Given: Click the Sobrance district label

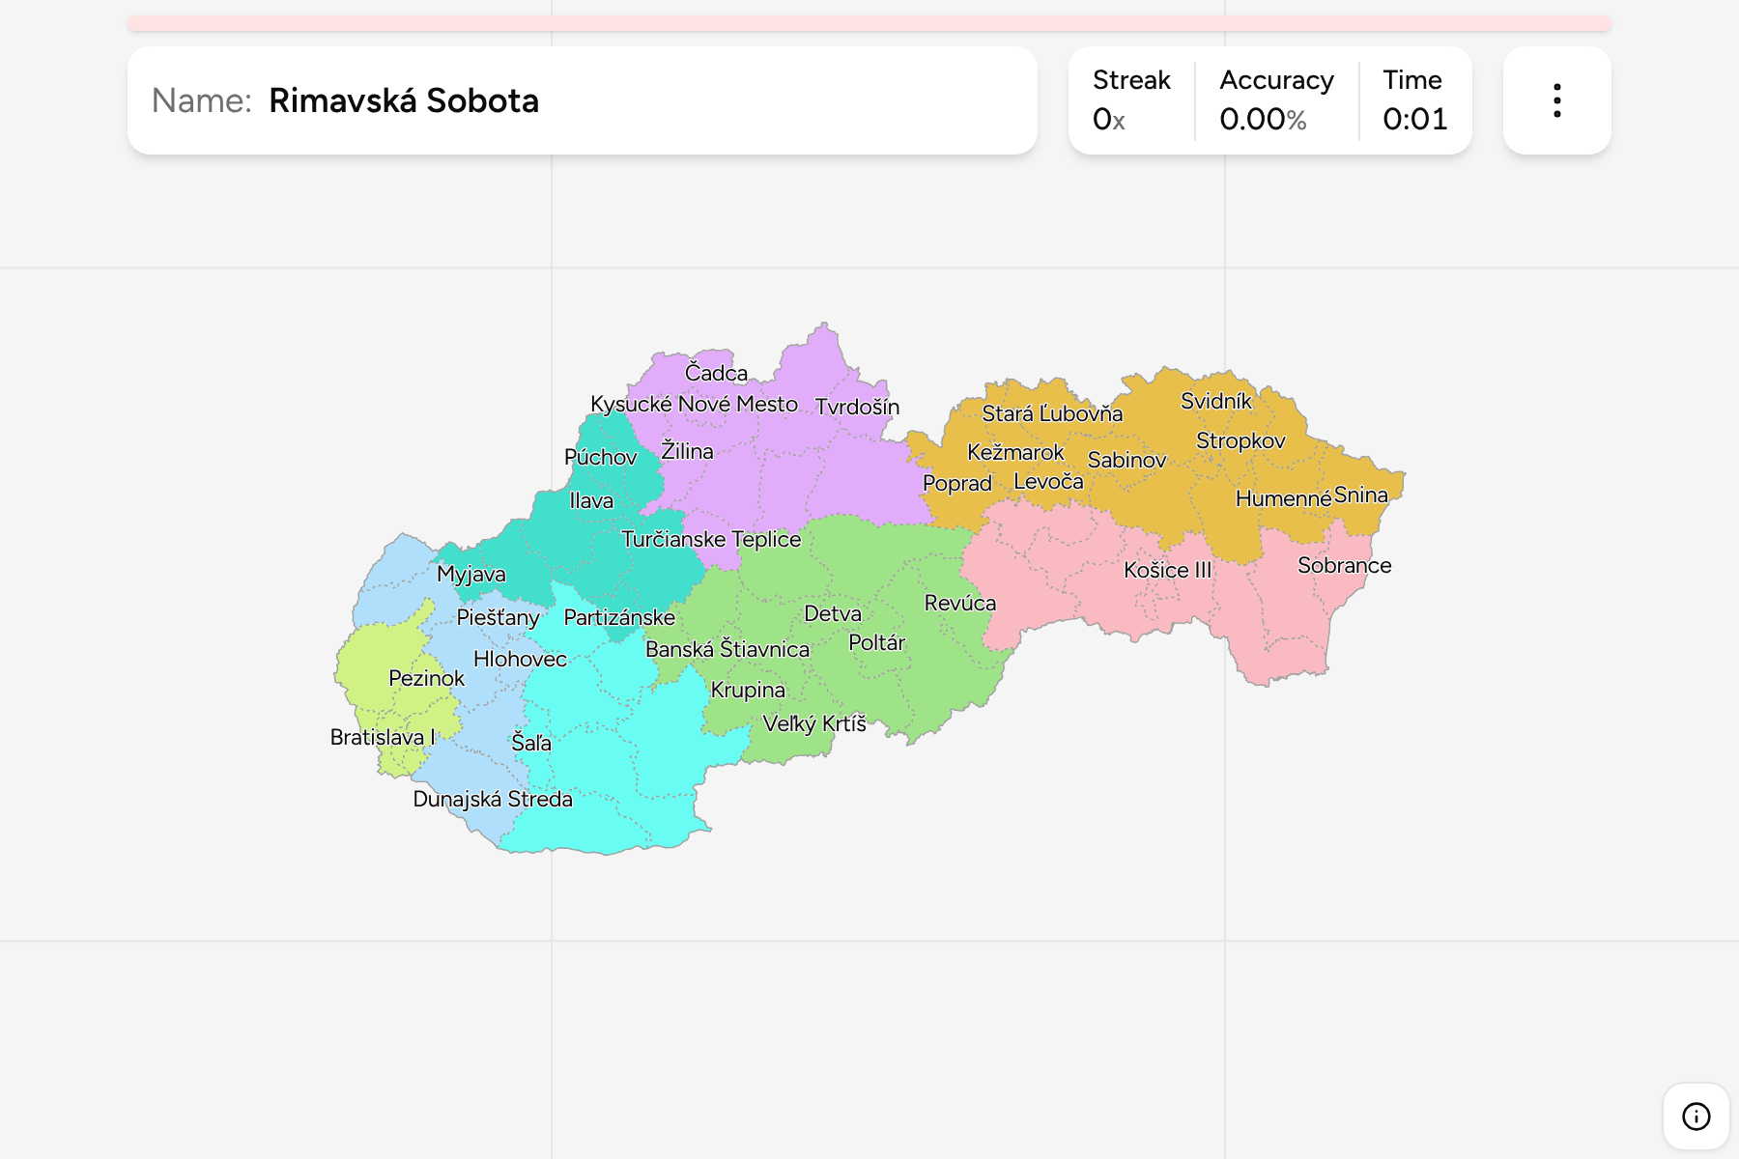Looking at the screenshot, I should [x=1344, y=565].
